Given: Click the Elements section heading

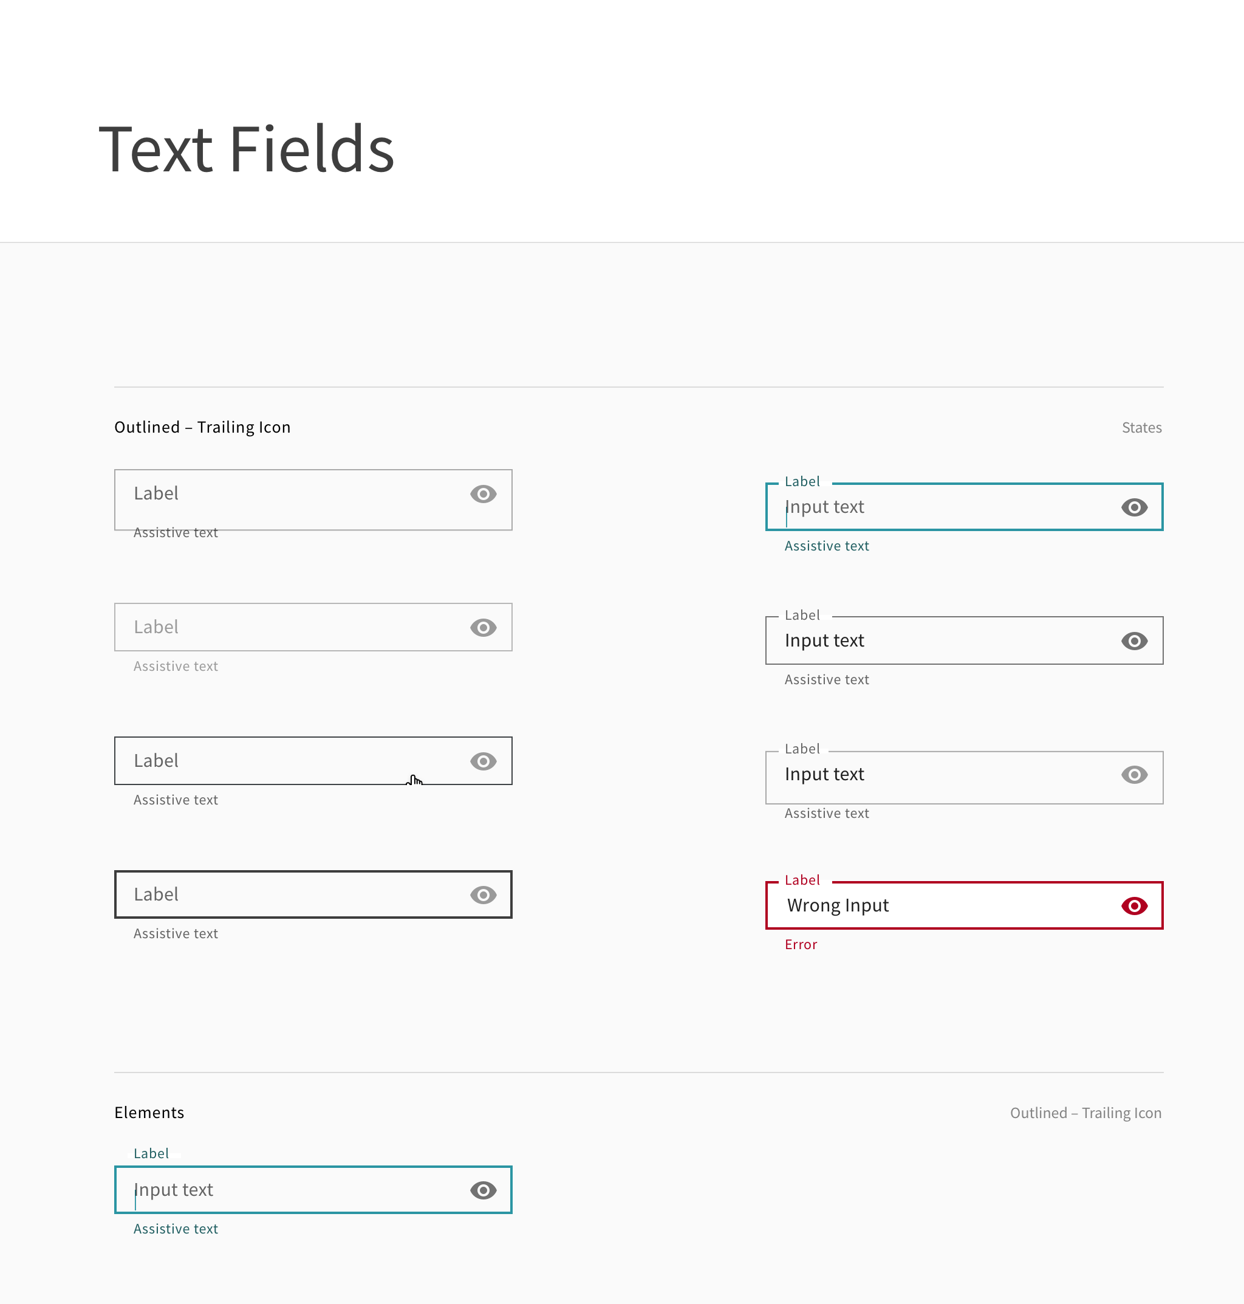Looking at the screenshot, I should point(149,1113).
